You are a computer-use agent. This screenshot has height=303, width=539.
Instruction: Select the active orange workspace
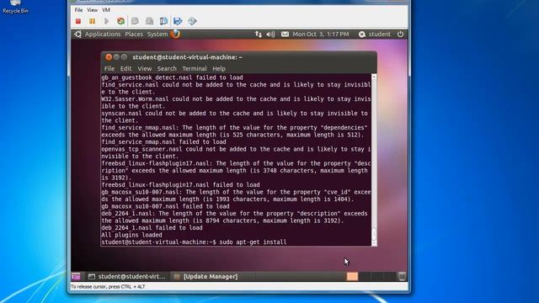[x=352, y=277]
